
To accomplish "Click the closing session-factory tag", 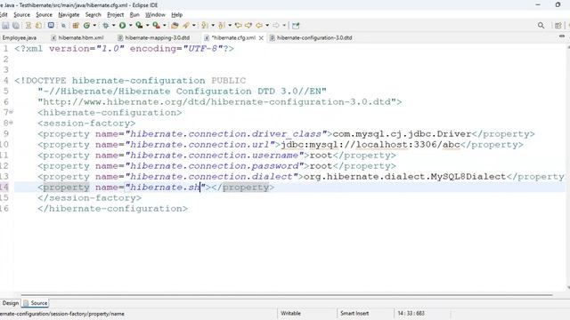I will [89, 197].
